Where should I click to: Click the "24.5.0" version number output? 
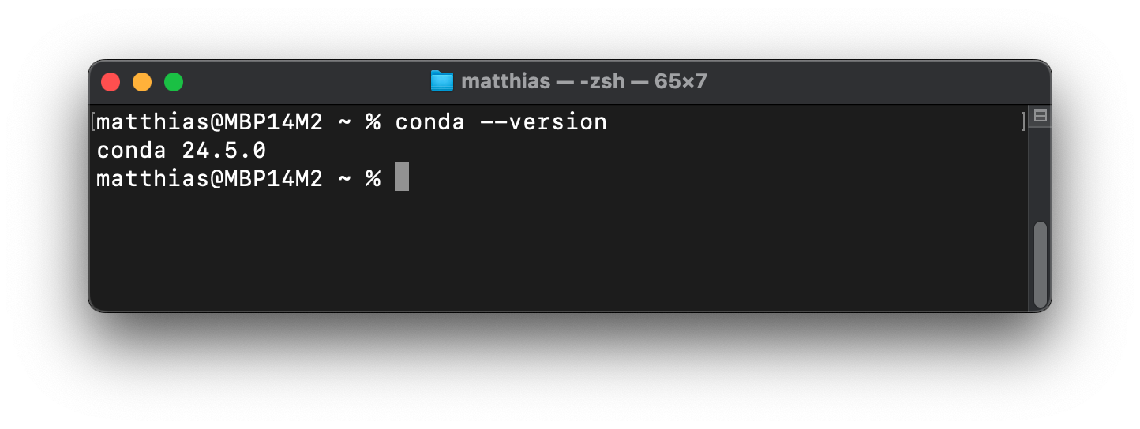(x=224, y=150)
